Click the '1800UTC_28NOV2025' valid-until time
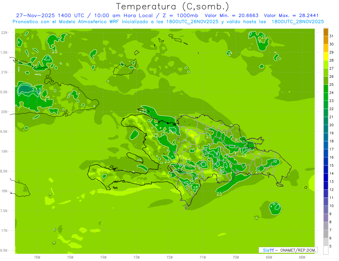Image resolution: width=339 pixels, height=261 pixels. tap(298, 22)
